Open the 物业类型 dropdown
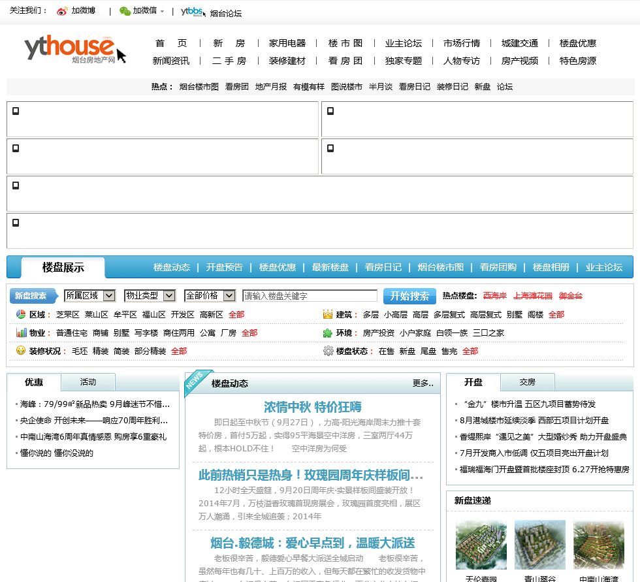The width and height of the screenshot is (640, 582). click(150, 296)
